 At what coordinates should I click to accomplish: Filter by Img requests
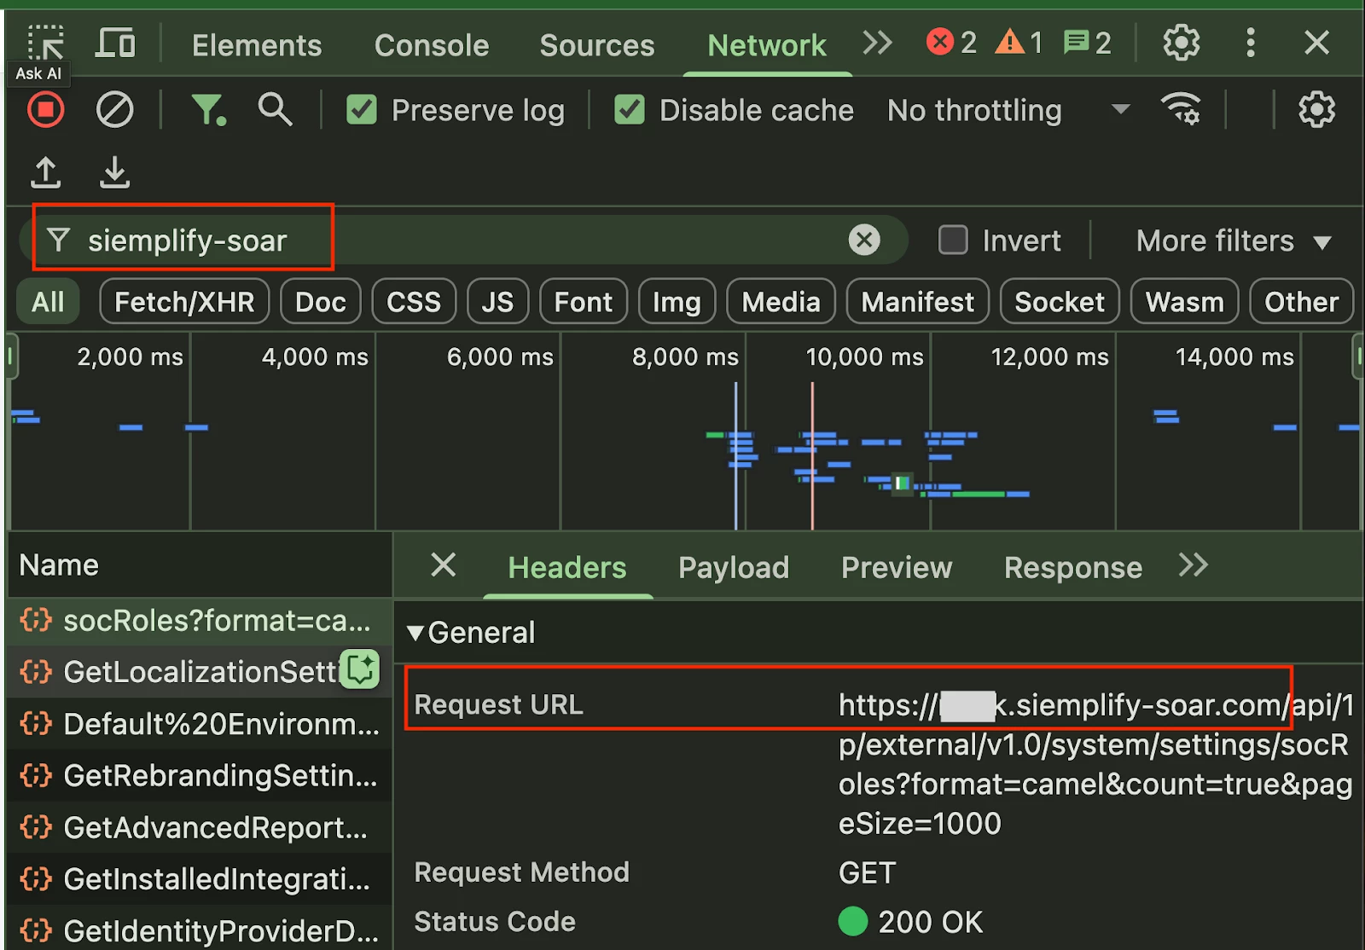677,302
